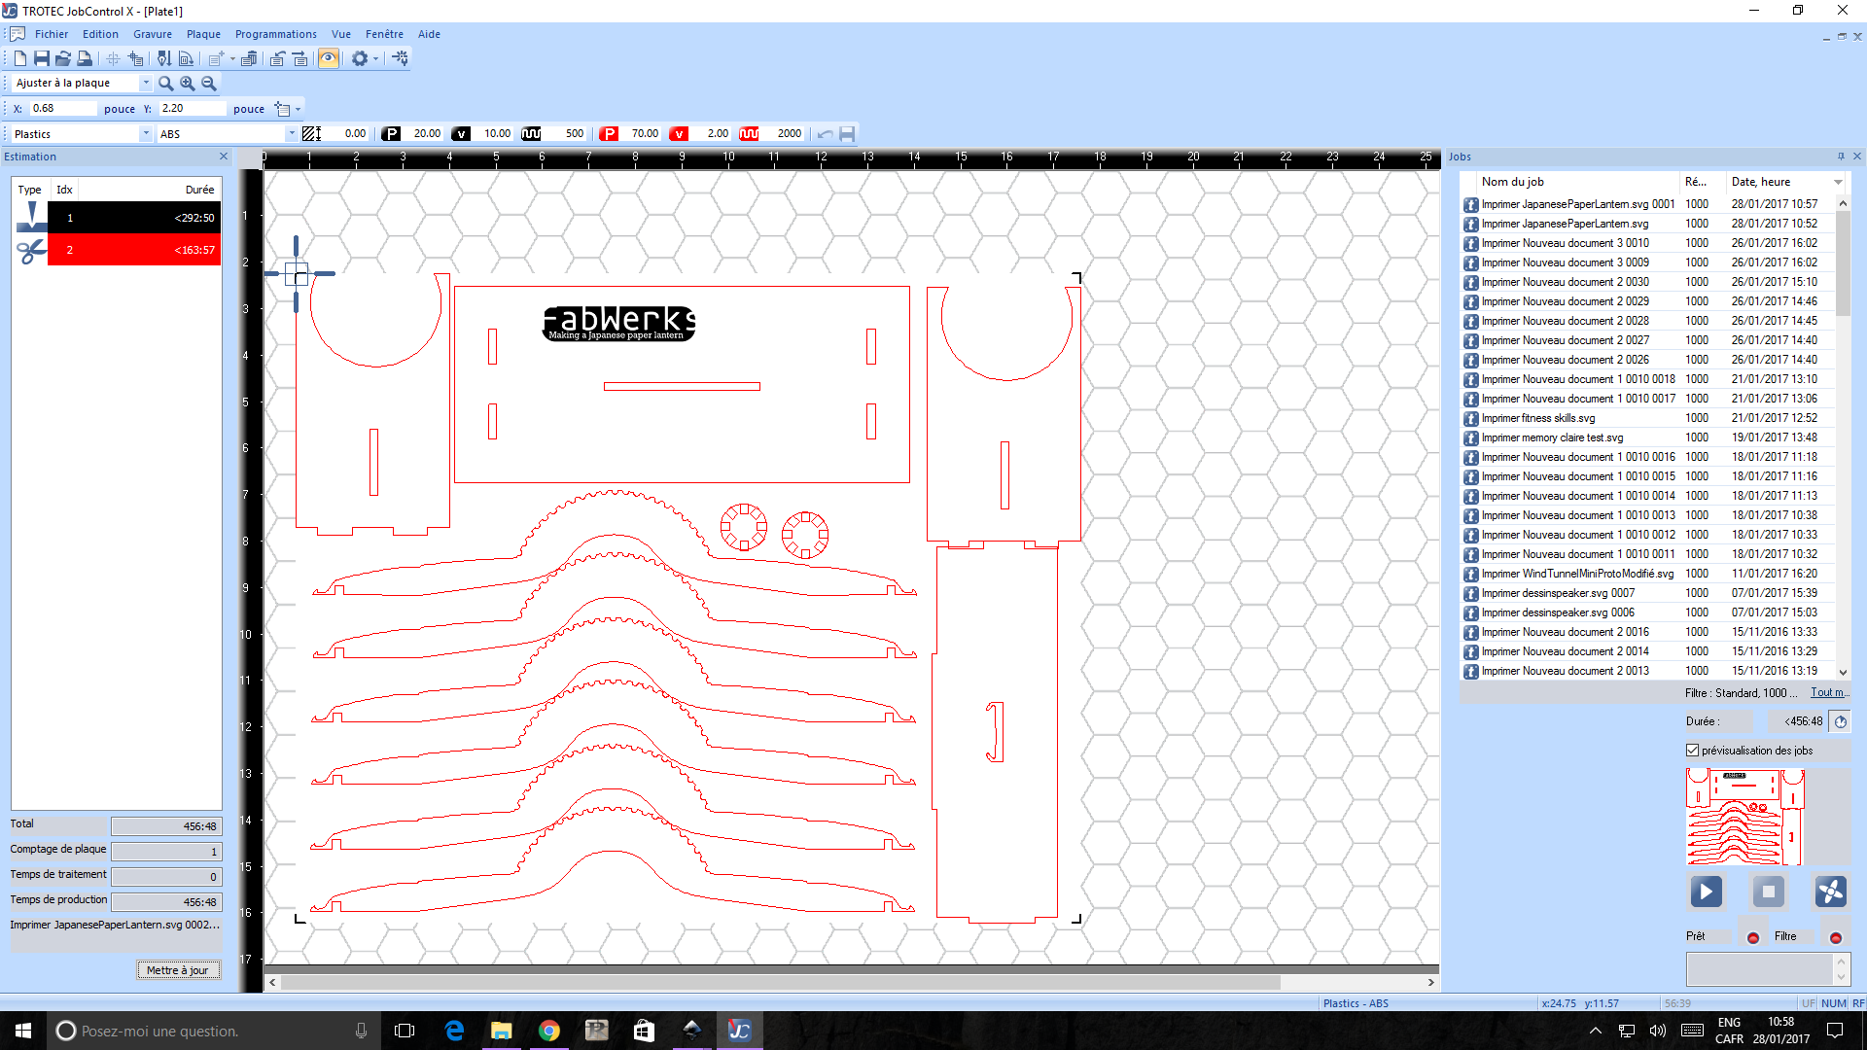Open the Plastics material group dropdown
Screen dimensions: 1867x1050
(146, 134)
